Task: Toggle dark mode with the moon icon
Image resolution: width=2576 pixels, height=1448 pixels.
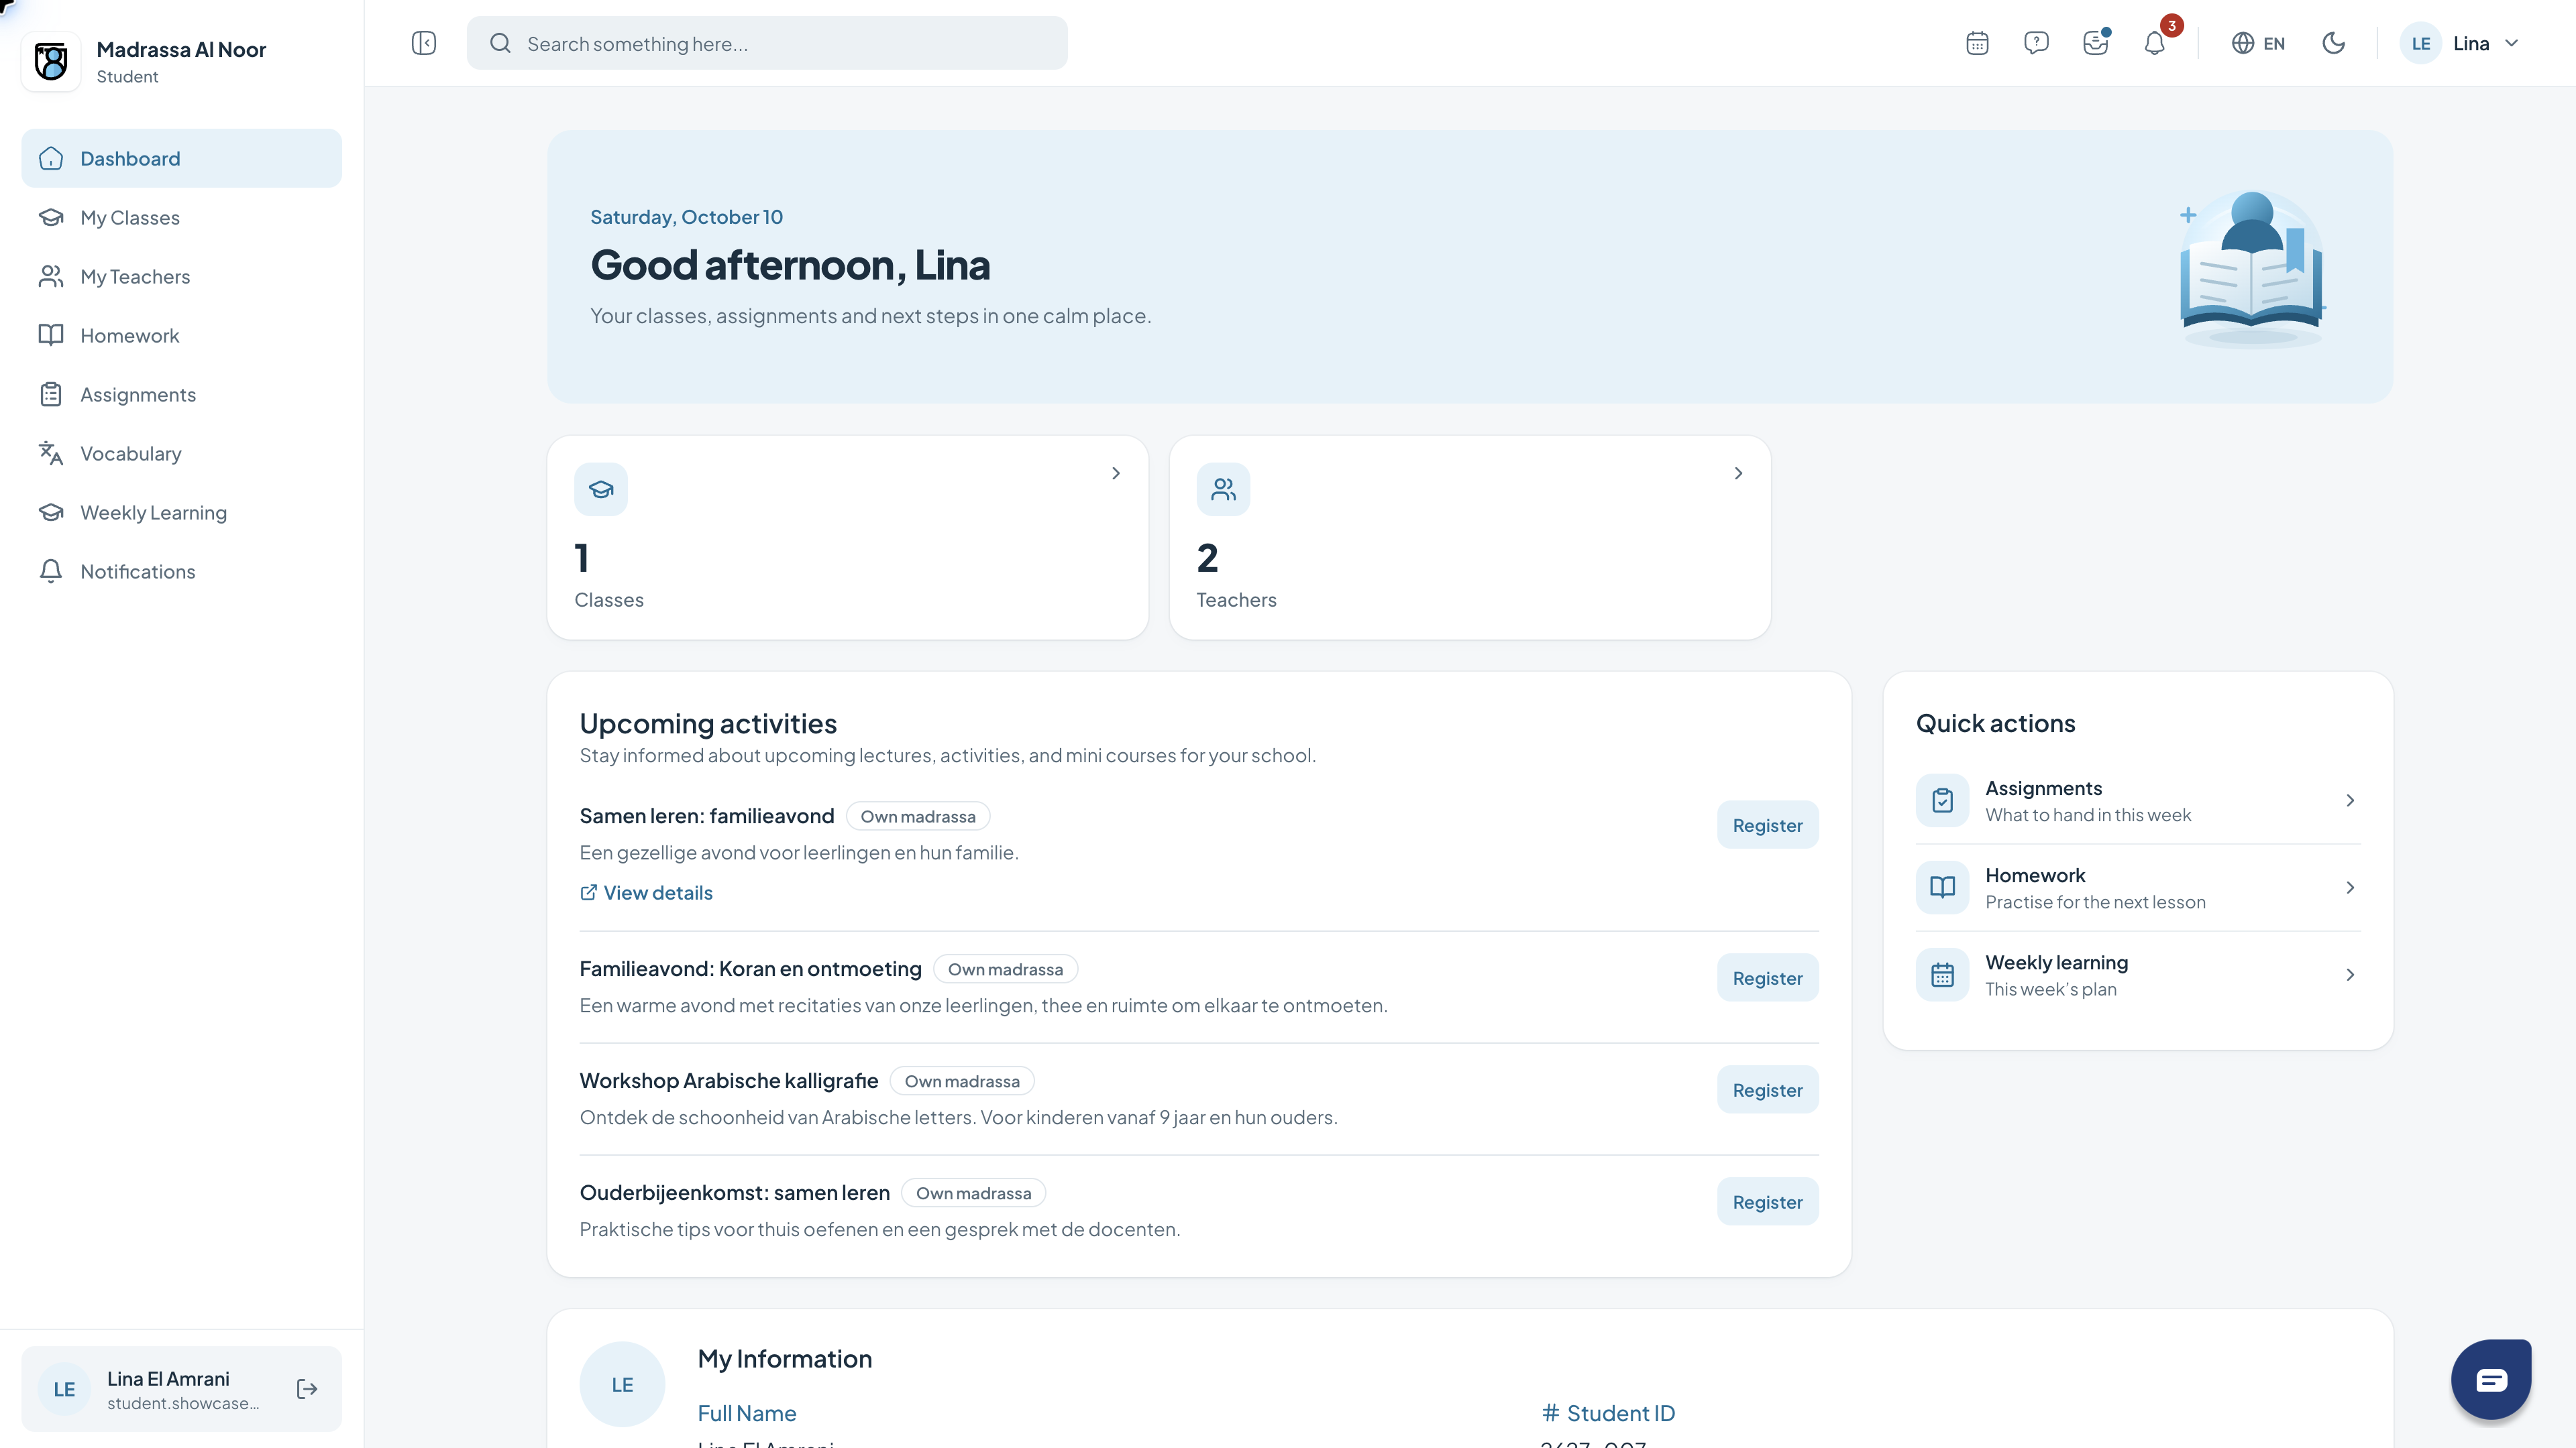Action: click(2333, 43)
